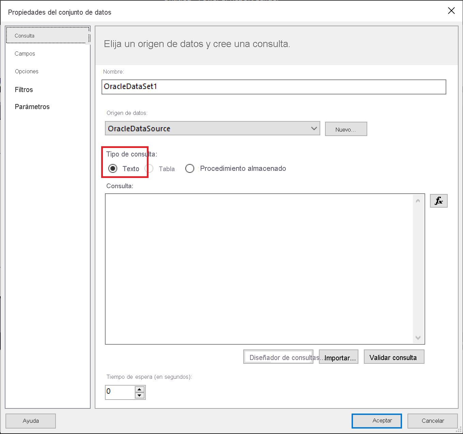Open Ayuda help button

(x=31, y=421)
